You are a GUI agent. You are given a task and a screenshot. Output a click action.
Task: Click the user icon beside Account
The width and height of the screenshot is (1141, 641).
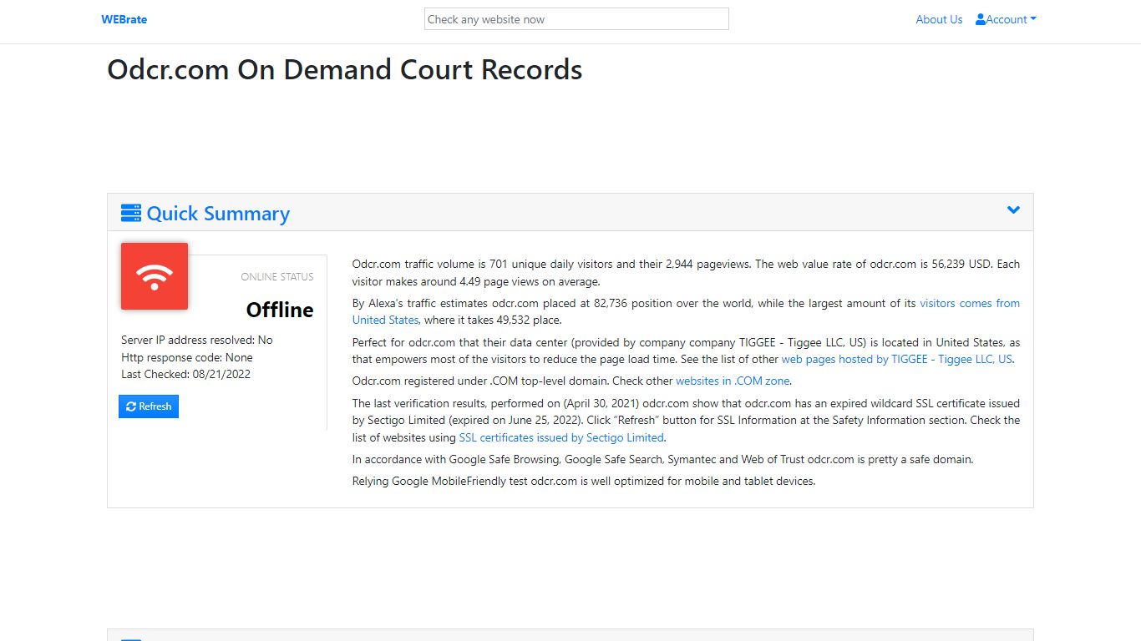pyautogui.click(x=981, y=19)
